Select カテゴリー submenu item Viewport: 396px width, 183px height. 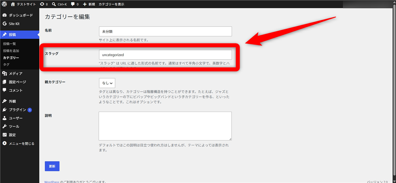click(11, 58)
